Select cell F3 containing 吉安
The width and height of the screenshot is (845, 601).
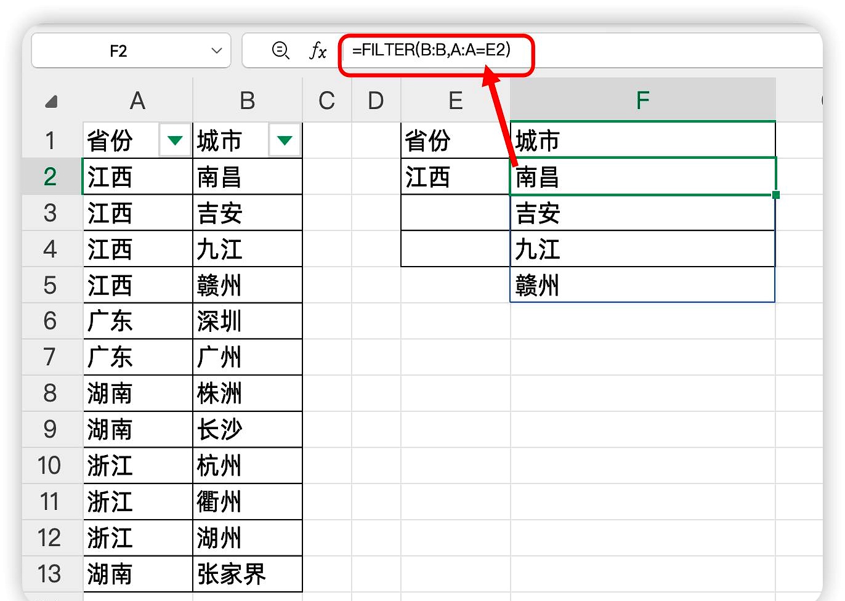pyautogui.click(x=643, y=213)
